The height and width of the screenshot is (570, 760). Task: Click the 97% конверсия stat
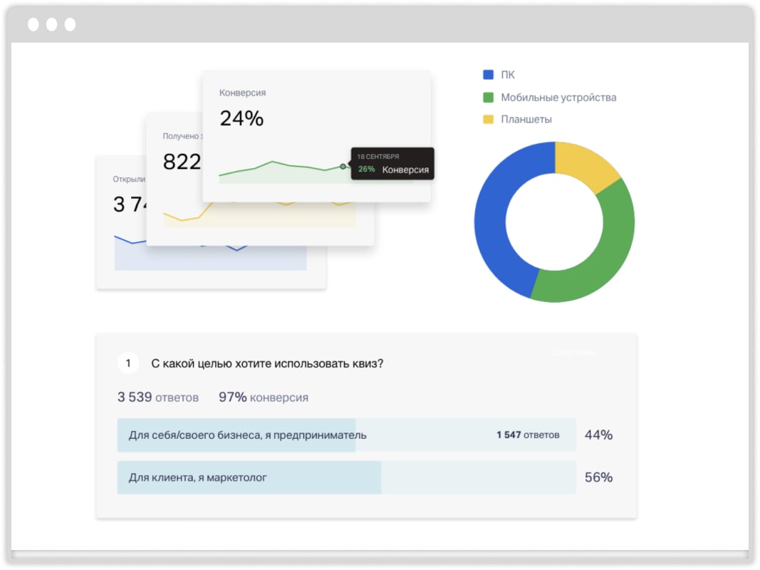click(264, 398)
